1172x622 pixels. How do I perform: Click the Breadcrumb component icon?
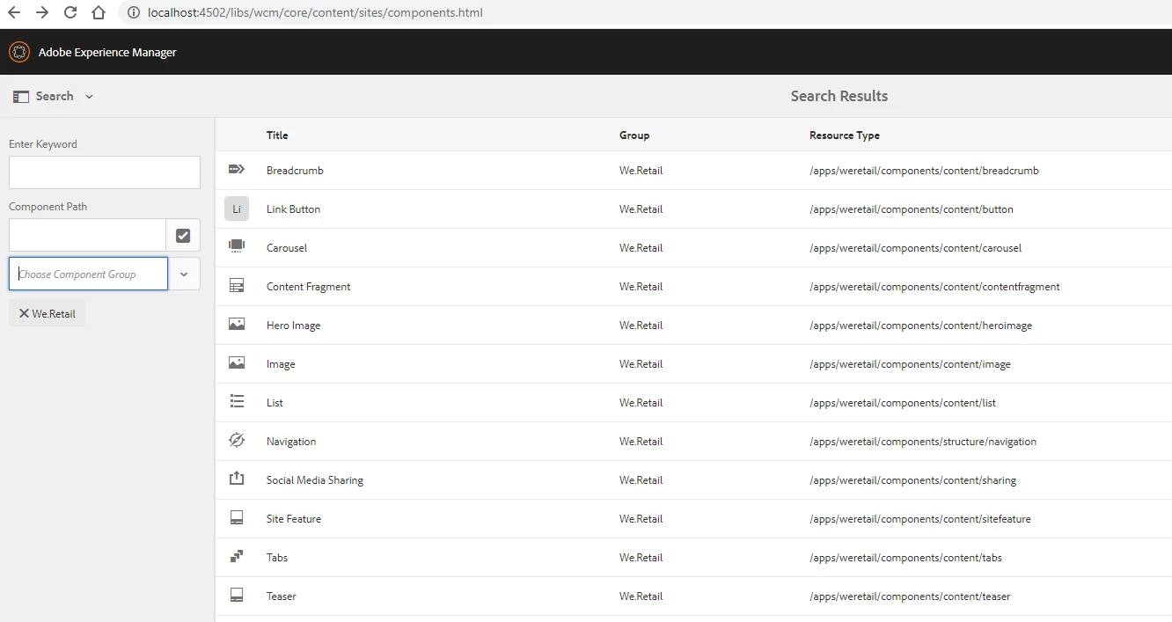[x=237, y=170]
